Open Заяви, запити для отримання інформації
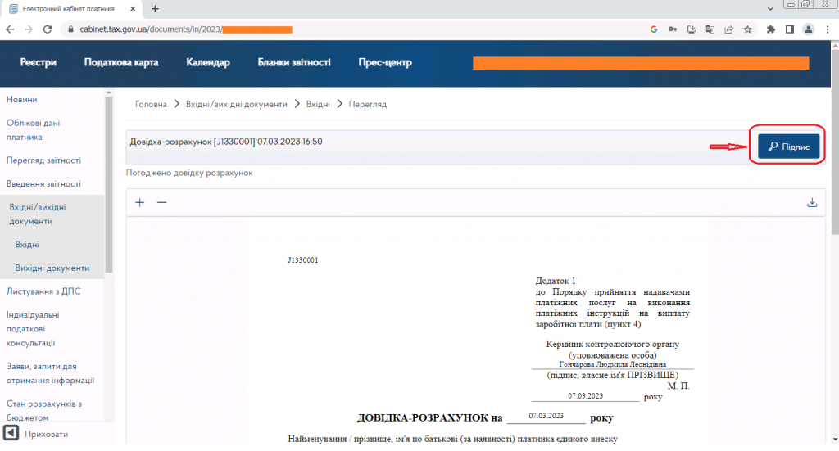 click(50, 373)
